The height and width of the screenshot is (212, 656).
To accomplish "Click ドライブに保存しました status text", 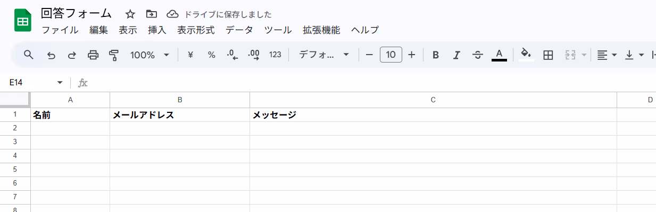I will [x=227, y=14].
